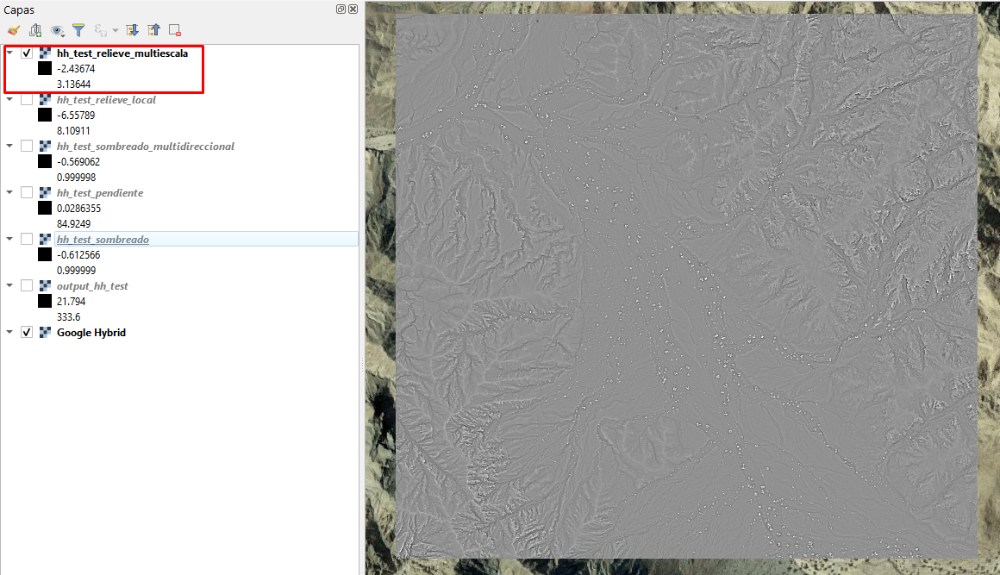This screenshot has width=1000, height=575.
Task: Undock the Capas panel
Action: pyautogui.click(x=341, y=9)
